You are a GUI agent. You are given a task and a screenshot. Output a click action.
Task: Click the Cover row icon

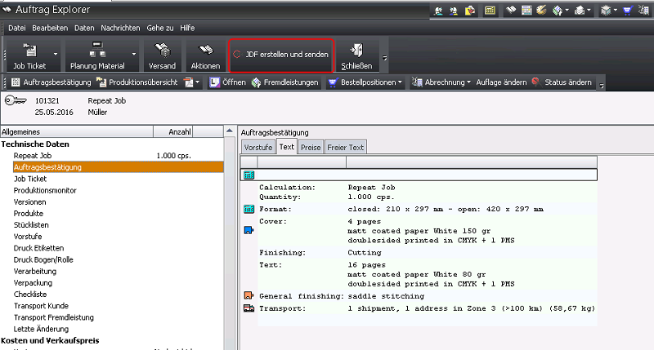(x=249, y=231)
